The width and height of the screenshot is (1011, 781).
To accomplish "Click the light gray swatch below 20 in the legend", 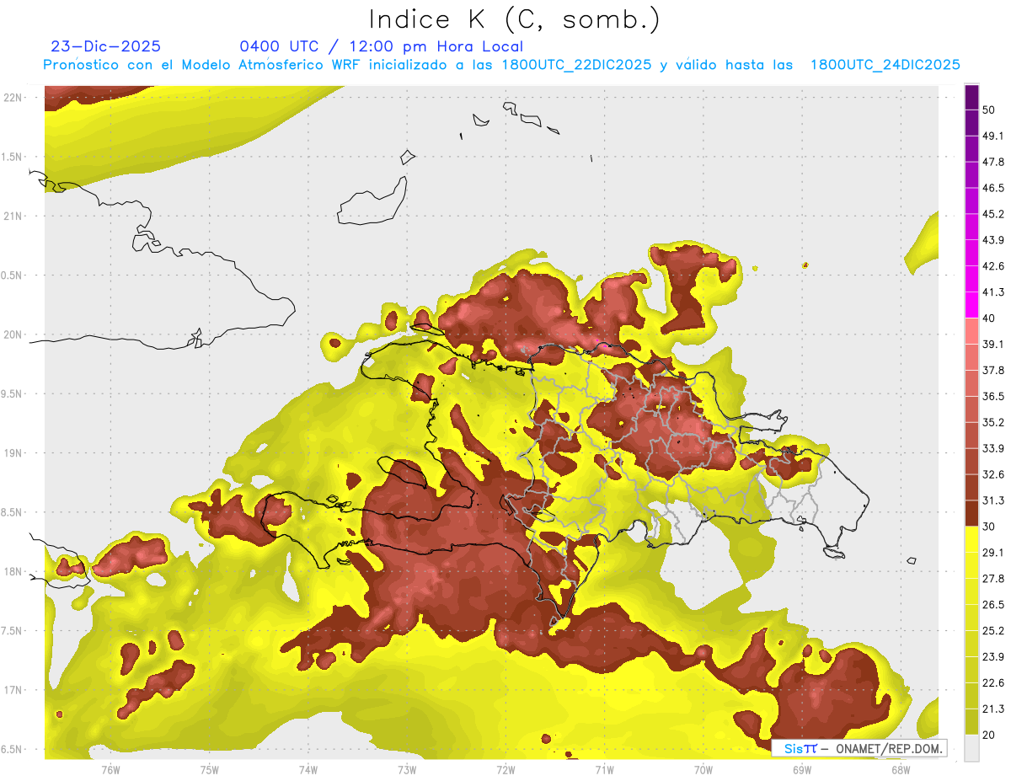I will click(x=972, y=748).
